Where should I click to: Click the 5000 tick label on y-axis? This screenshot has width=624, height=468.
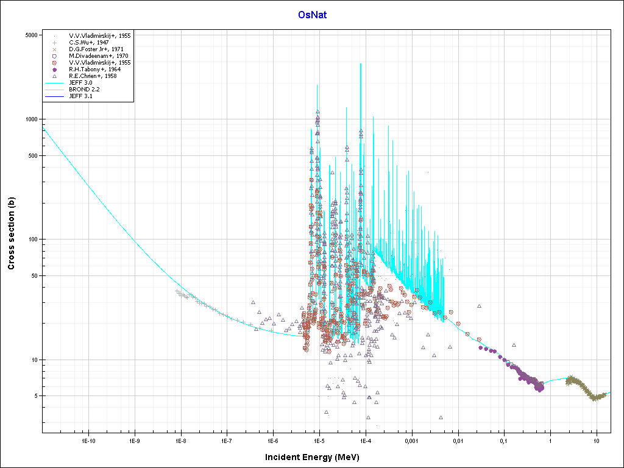coord(31,35)
